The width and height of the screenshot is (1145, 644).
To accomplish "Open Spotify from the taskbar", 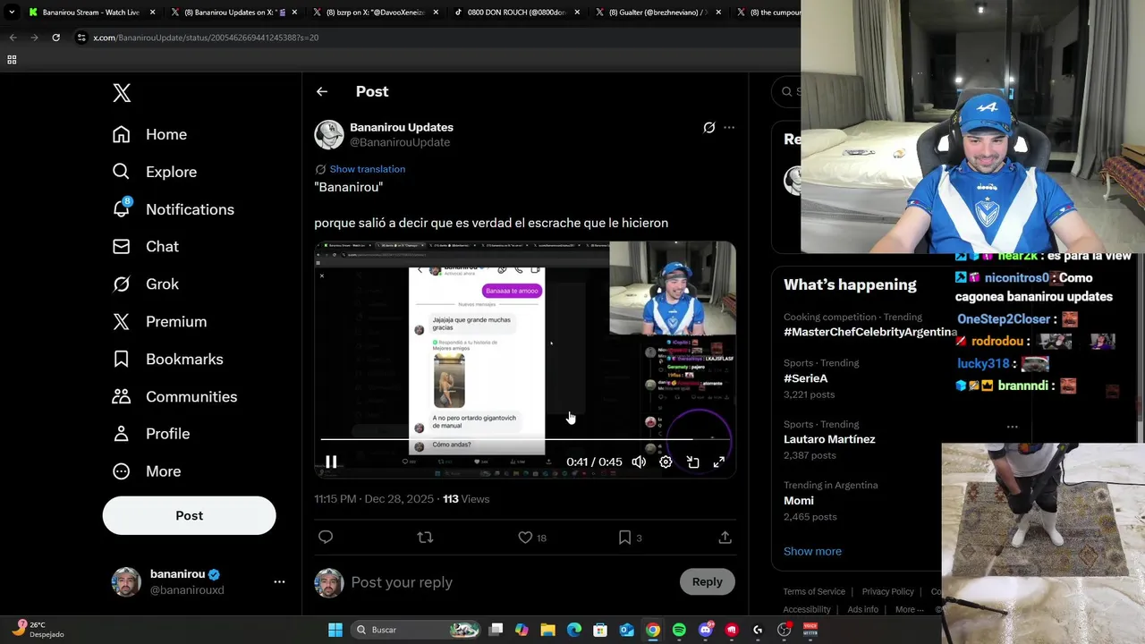I will (x=679, y=630).
